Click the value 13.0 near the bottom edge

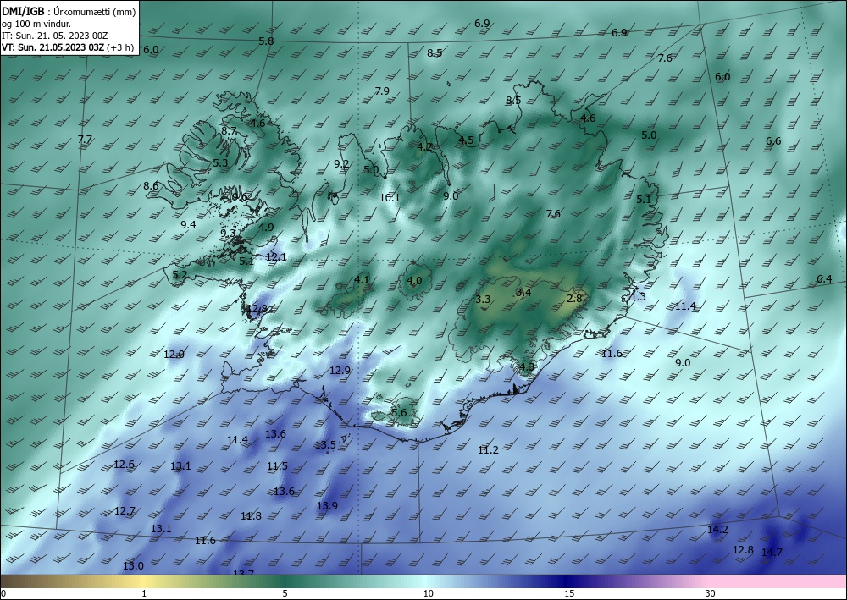pyautogui.click(x=134, y=565)
